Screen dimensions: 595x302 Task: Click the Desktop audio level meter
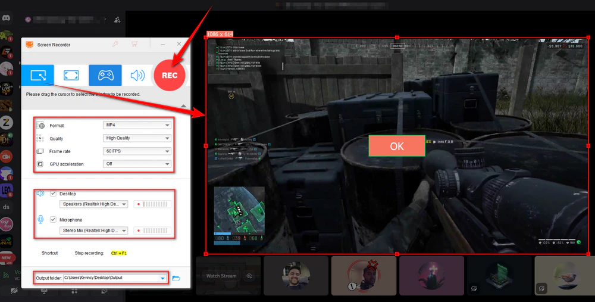click(152, 204)
